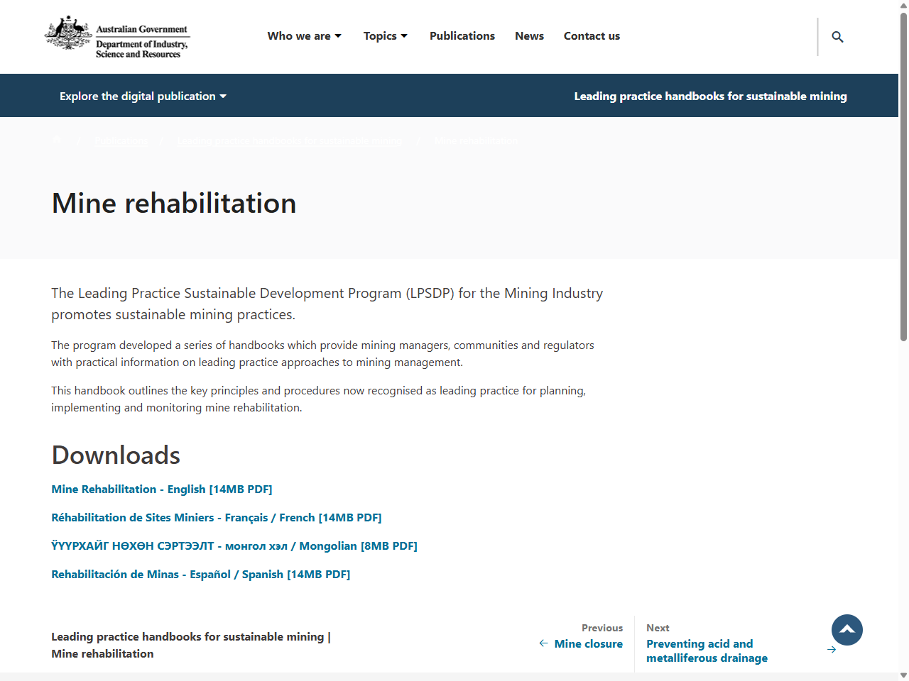Download Mine Rehabilitation English PDF
Screen dimensions: 909x681
click(162, 489)
